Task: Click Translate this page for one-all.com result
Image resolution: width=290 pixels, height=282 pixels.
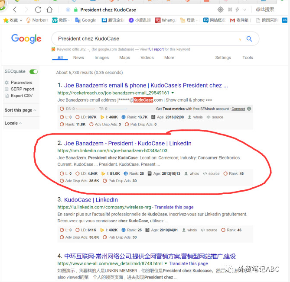Action: (x=188, y=263)
